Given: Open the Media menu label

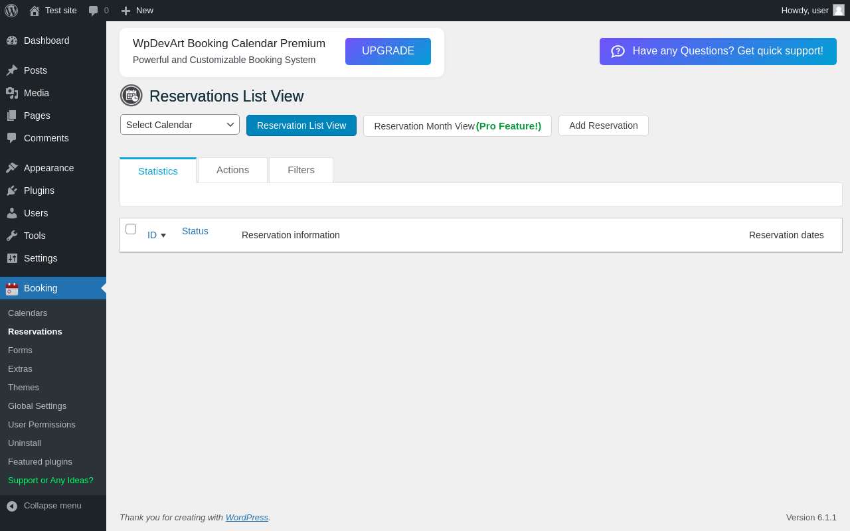Looking at the screenshot, I should click(37, 93).
